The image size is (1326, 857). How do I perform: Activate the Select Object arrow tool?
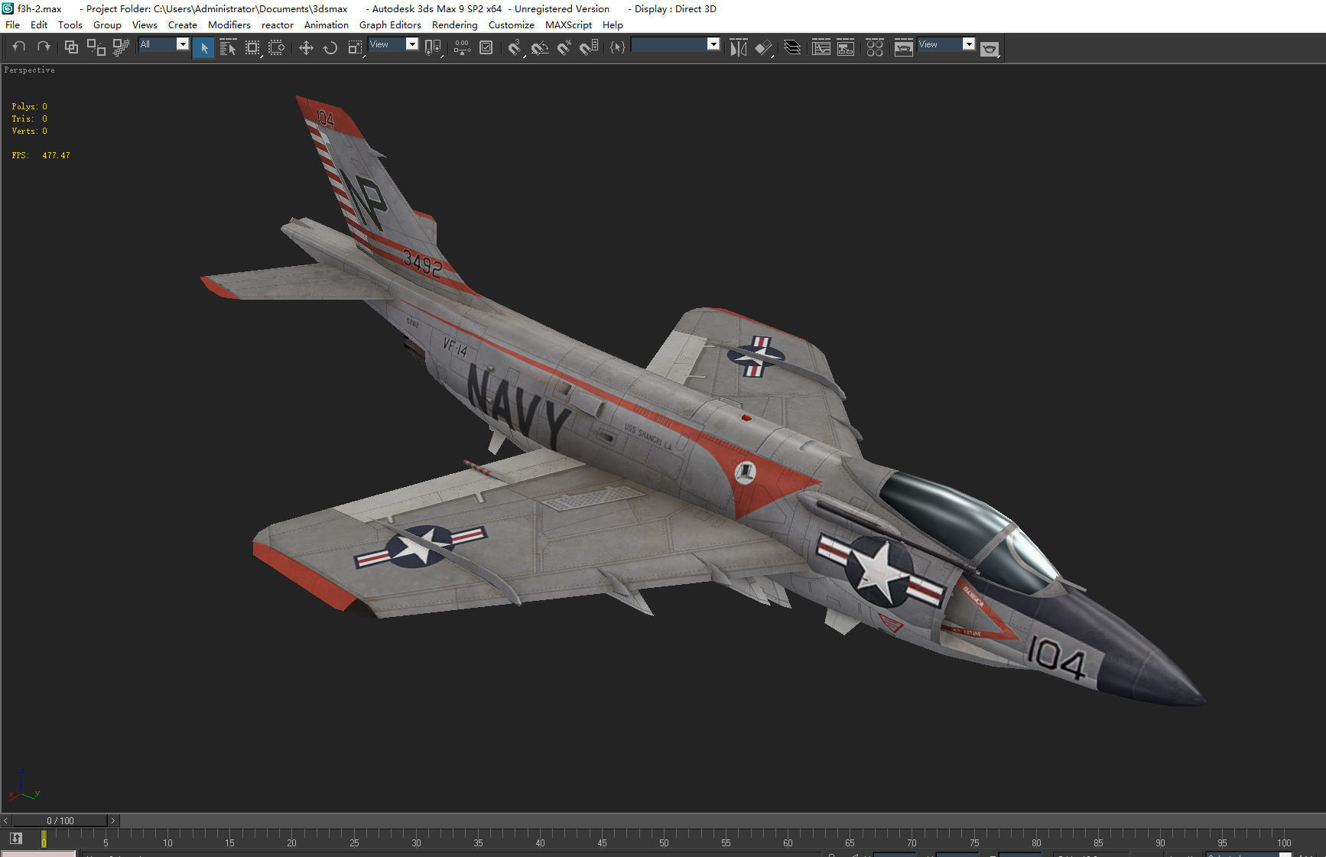[203, 47]
